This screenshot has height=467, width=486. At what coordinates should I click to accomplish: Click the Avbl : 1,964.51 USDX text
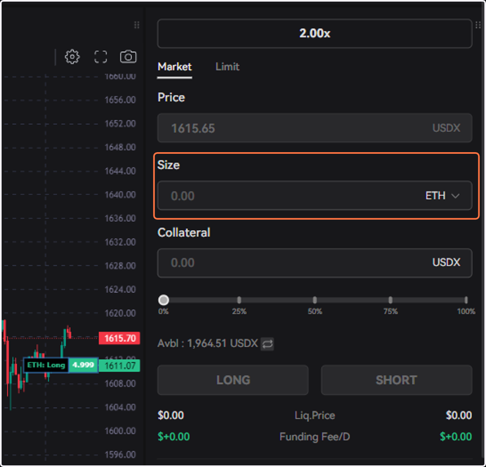(x=208, y=344)
